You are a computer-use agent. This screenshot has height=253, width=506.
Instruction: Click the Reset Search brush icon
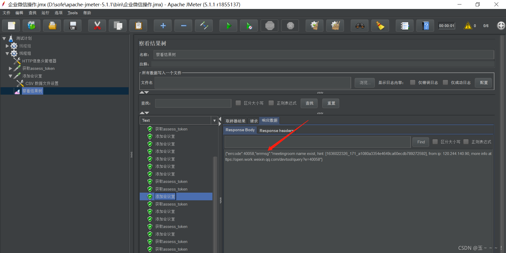coord(380,26)
